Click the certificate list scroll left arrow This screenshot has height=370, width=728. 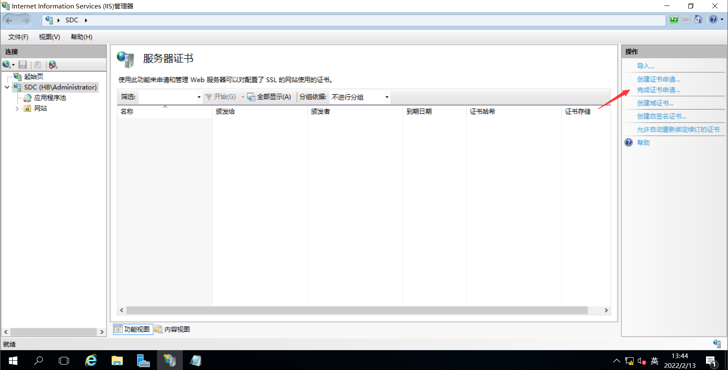122,310
